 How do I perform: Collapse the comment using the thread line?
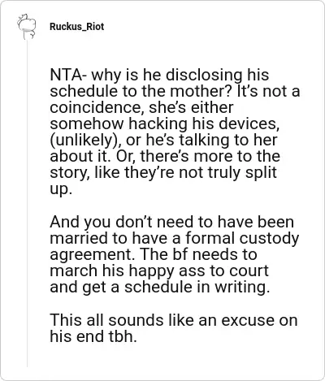click(27, 205)
